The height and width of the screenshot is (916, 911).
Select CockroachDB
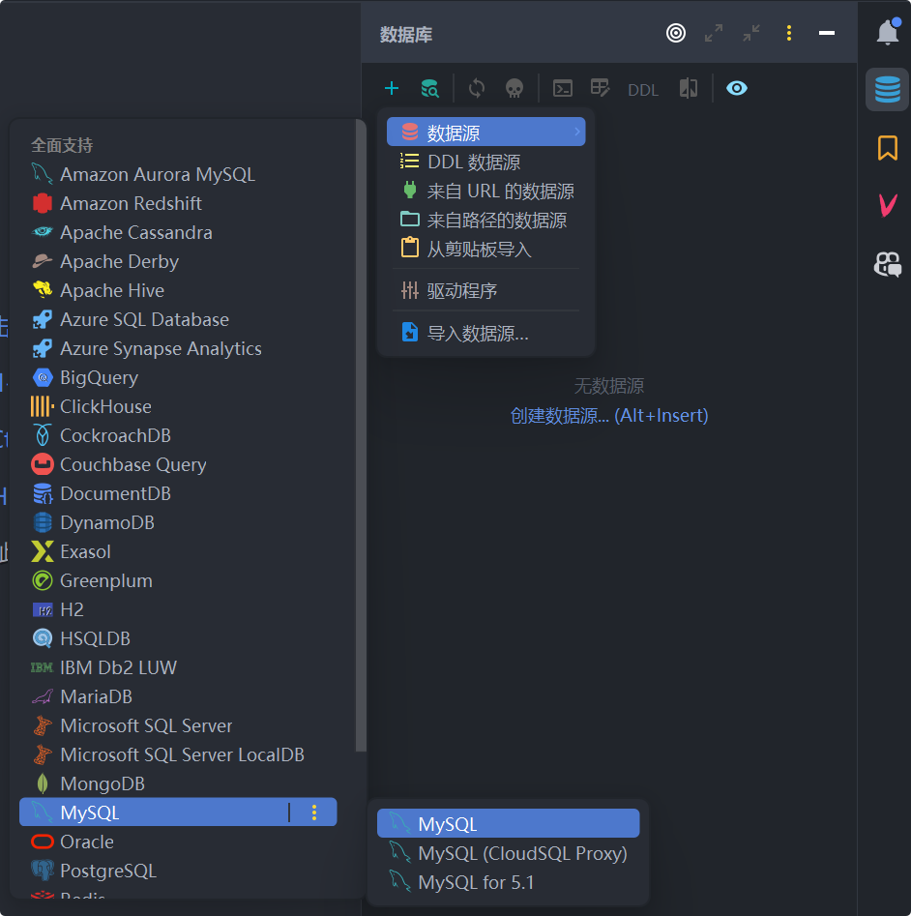pos(178,435)
